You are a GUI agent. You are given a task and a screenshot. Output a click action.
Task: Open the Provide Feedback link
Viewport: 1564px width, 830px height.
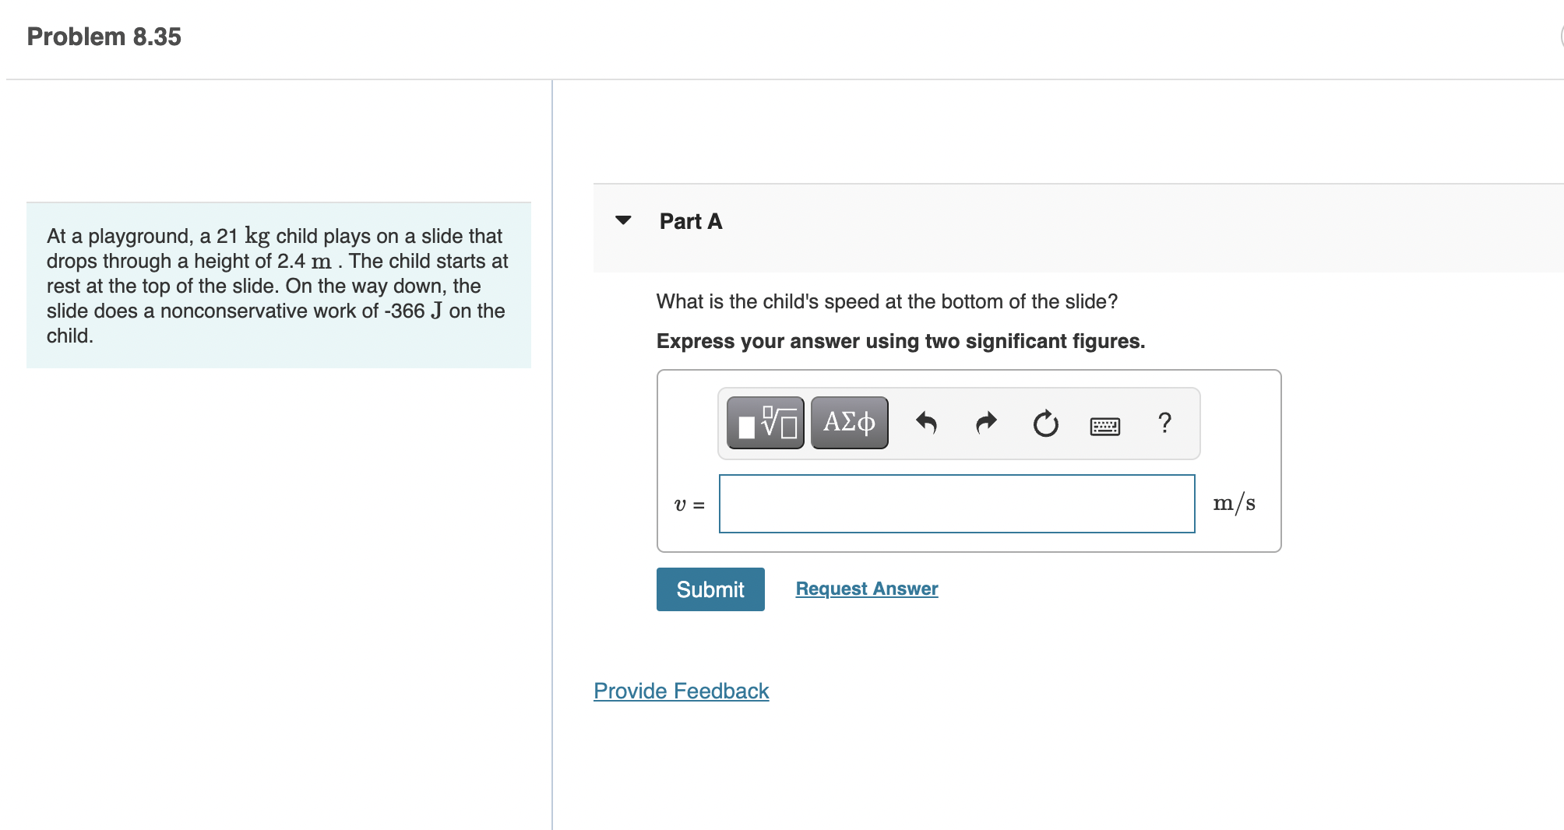point(681,691)
